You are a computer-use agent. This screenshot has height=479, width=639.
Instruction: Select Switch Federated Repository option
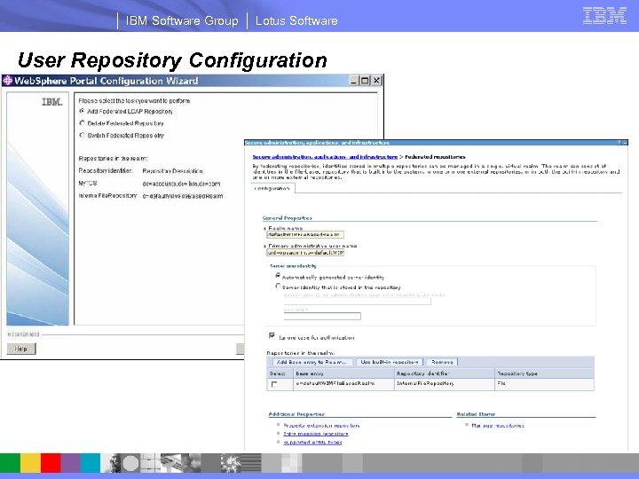[x=82, y=135]
